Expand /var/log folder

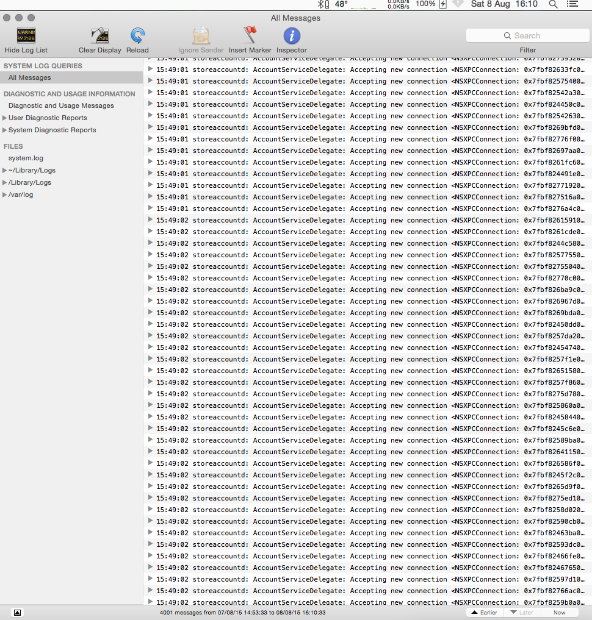pyautogui.click(x=4, y=195)
